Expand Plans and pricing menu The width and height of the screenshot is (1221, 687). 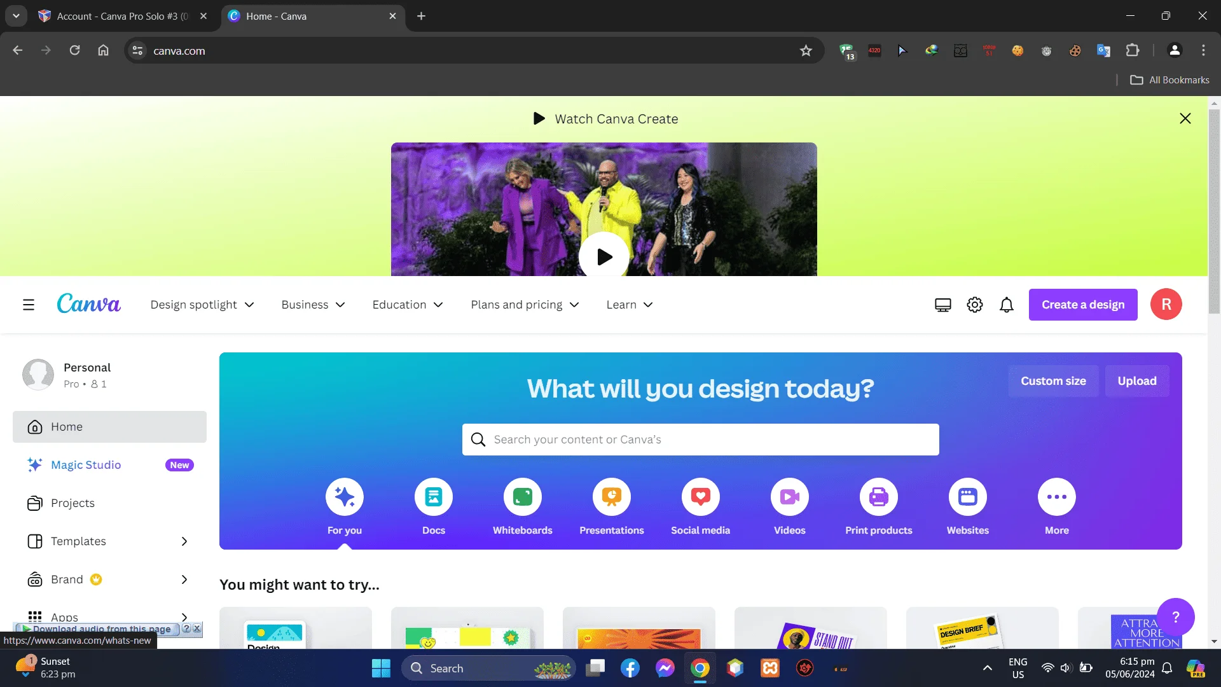[525, 305]
